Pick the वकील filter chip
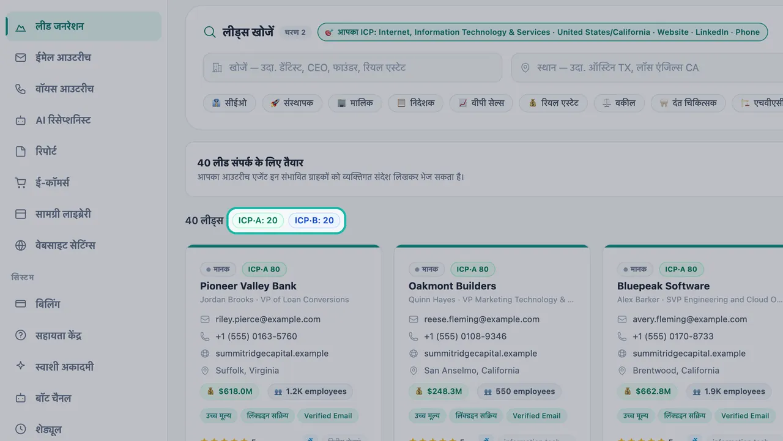The image size is (783, 441). (619, 103)
